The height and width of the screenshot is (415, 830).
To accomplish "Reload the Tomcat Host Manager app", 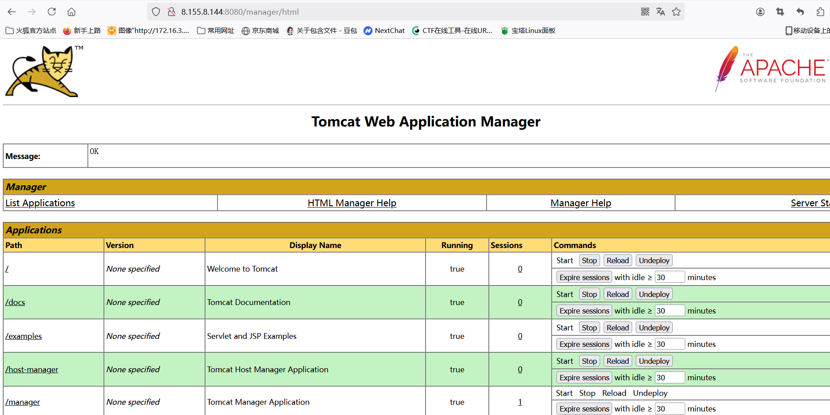I will click(x=618, y=361).
